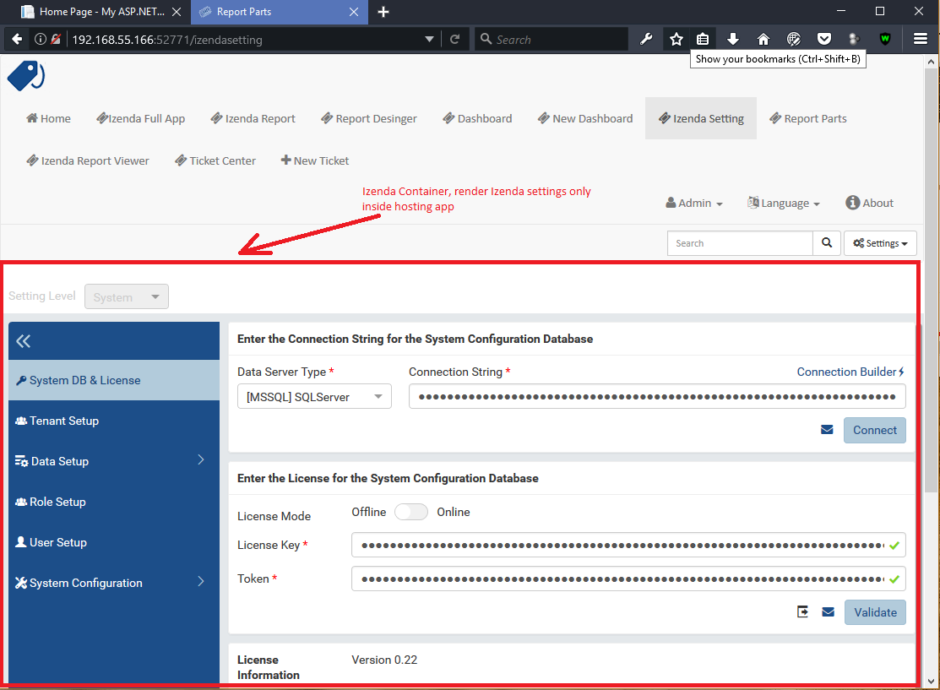Toggle License Mode switch to Online
This screenshot has width=940, height=690.
[x=410, y=512]
